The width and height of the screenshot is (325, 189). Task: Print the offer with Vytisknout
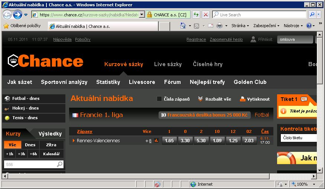point(255,99)
